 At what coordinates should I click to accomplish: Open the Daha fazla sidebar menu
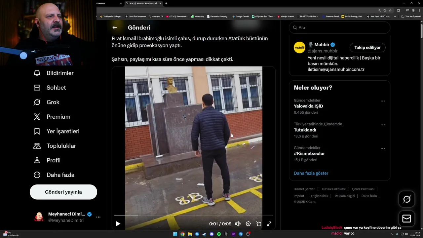click(54, 175)
